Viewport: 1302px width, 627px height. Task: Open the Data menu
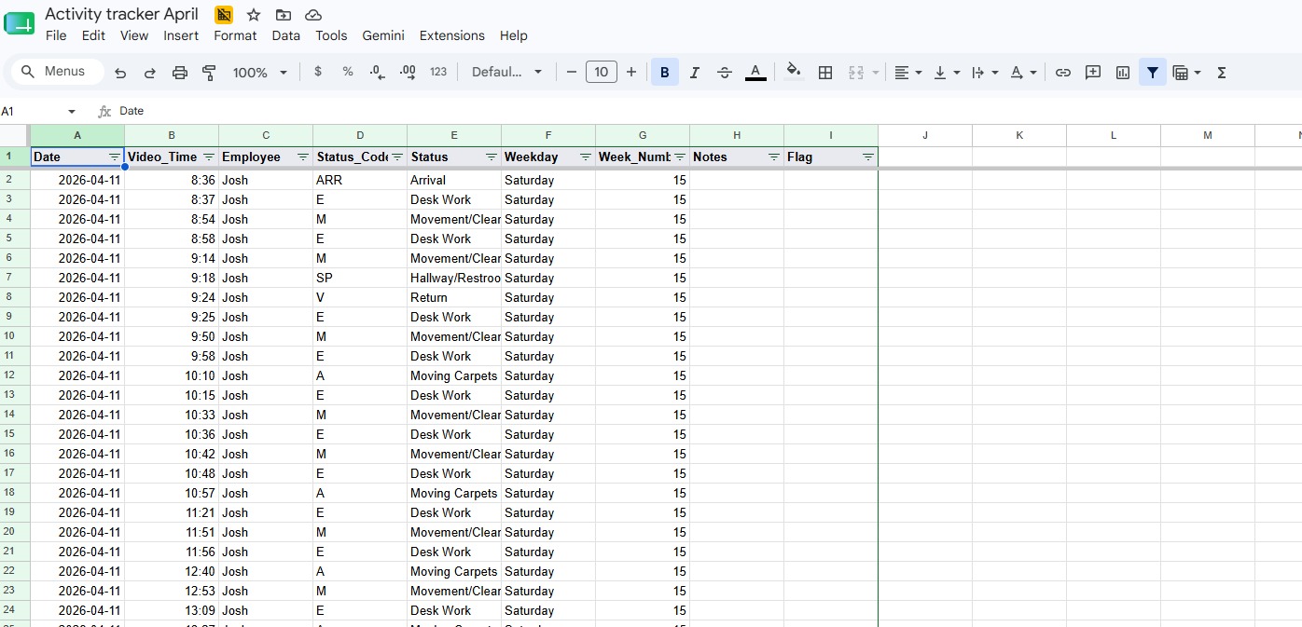286,35
